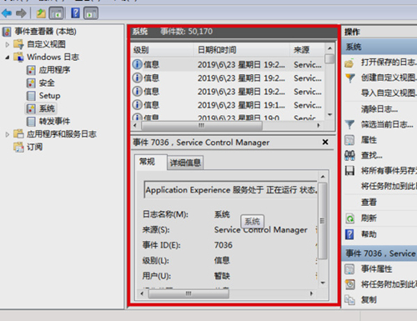This screenshot has width=417, height=321.
Task: Open the Setup log in tree
Action: (49, 96)
